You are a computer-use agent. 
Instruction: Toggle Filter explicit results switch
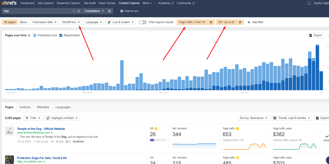[x=143, y=22]
